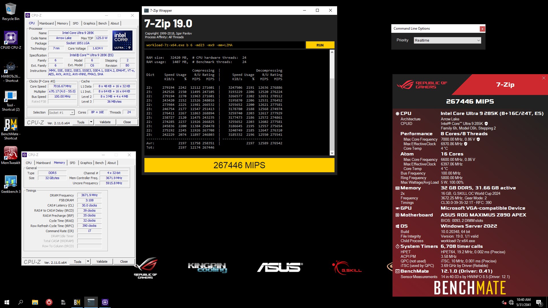Click 7-Zip Wrapper console taskbar icon

tap(91, 302)
